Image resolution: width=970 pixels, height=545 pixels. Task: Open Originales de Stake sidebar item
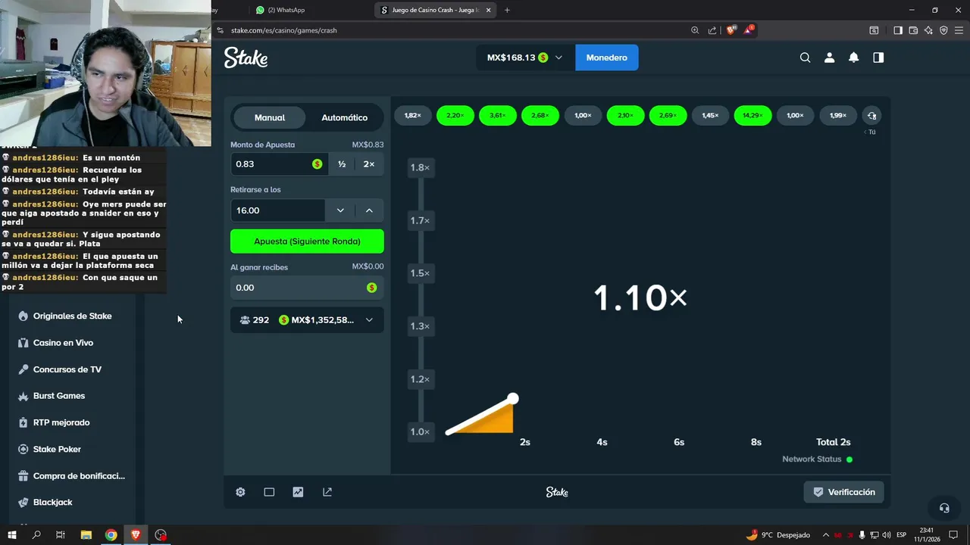72,316
